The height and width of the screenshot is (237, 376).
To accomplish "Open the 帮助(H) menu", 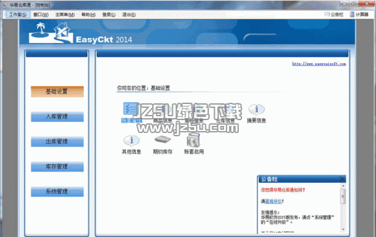I will 88,15.
